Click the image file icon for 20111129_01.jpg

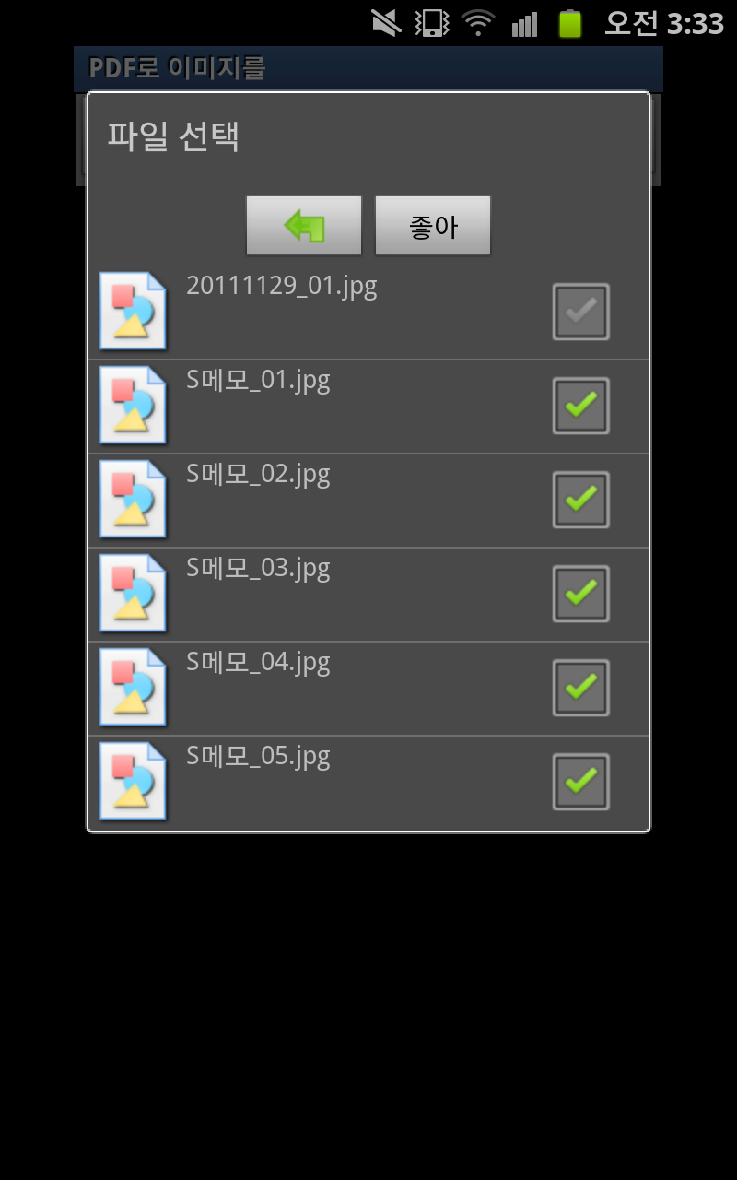click(133, 311)
